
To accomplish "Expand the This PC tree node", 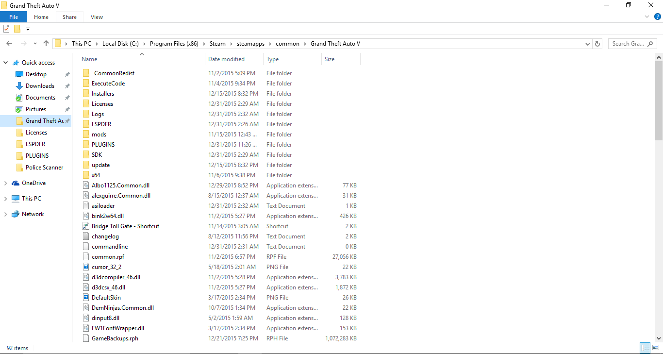I will pyautogui.click(x=6, y=199).
